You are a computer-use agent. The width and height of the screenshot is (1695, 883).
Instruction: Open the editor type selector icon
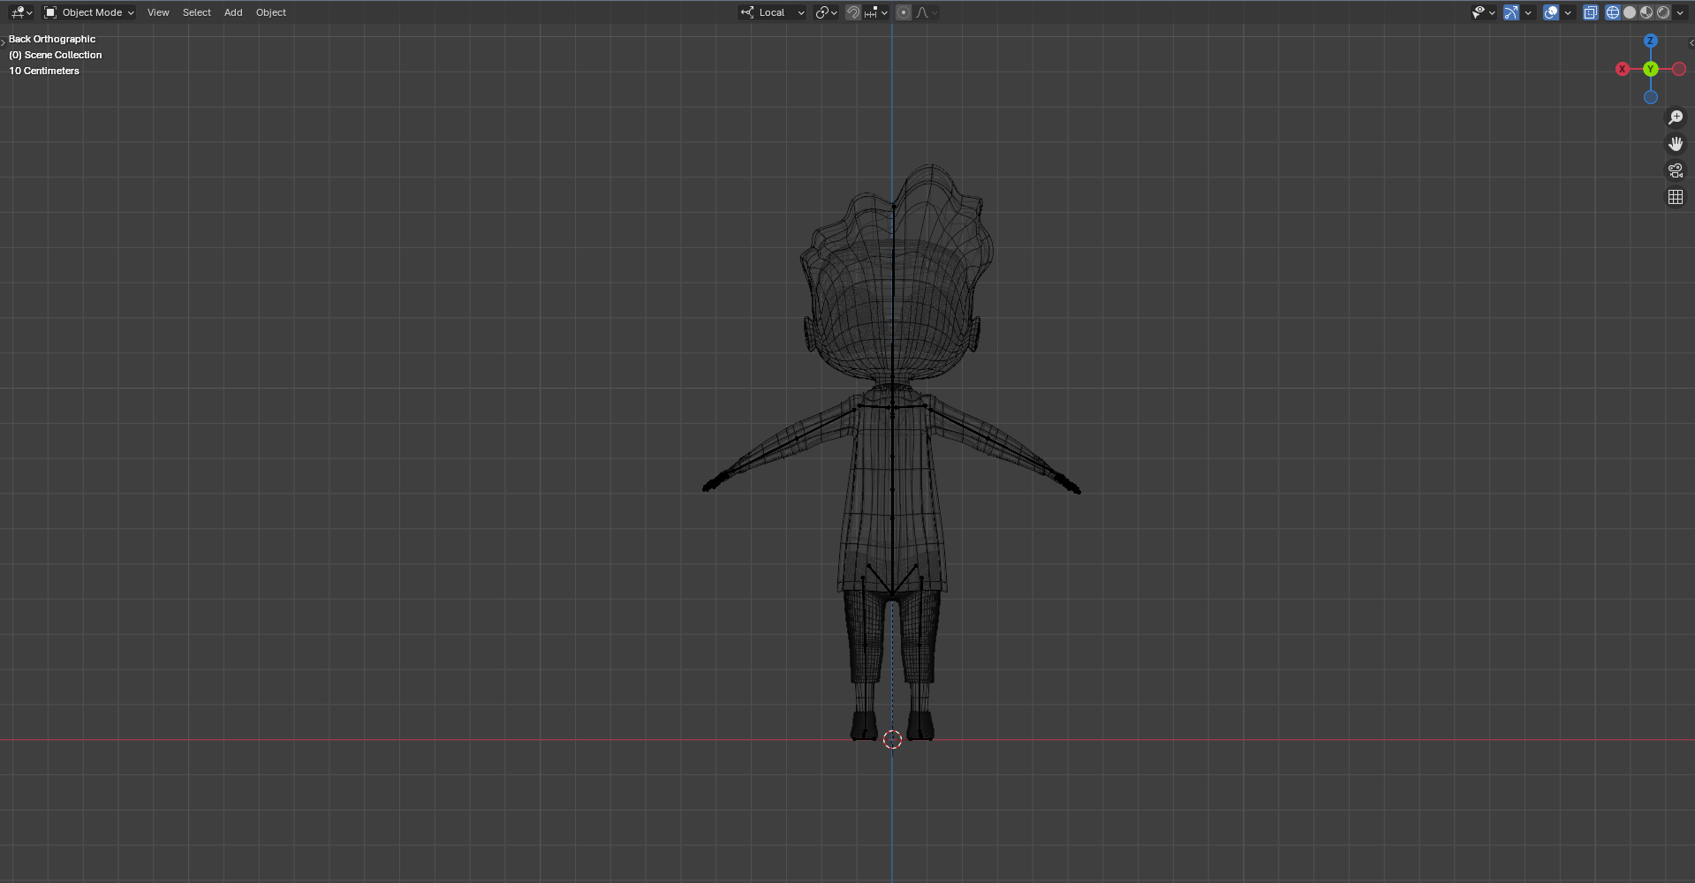click(21, 12)
